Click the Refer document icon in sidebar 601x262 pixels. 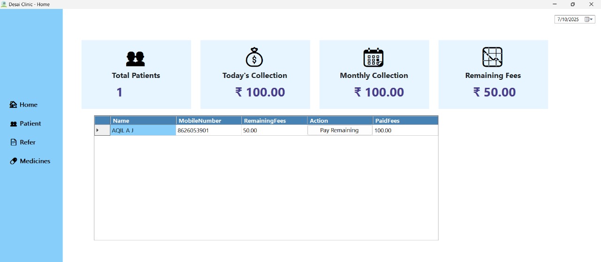pyautogui.click(x=14, y=142)
